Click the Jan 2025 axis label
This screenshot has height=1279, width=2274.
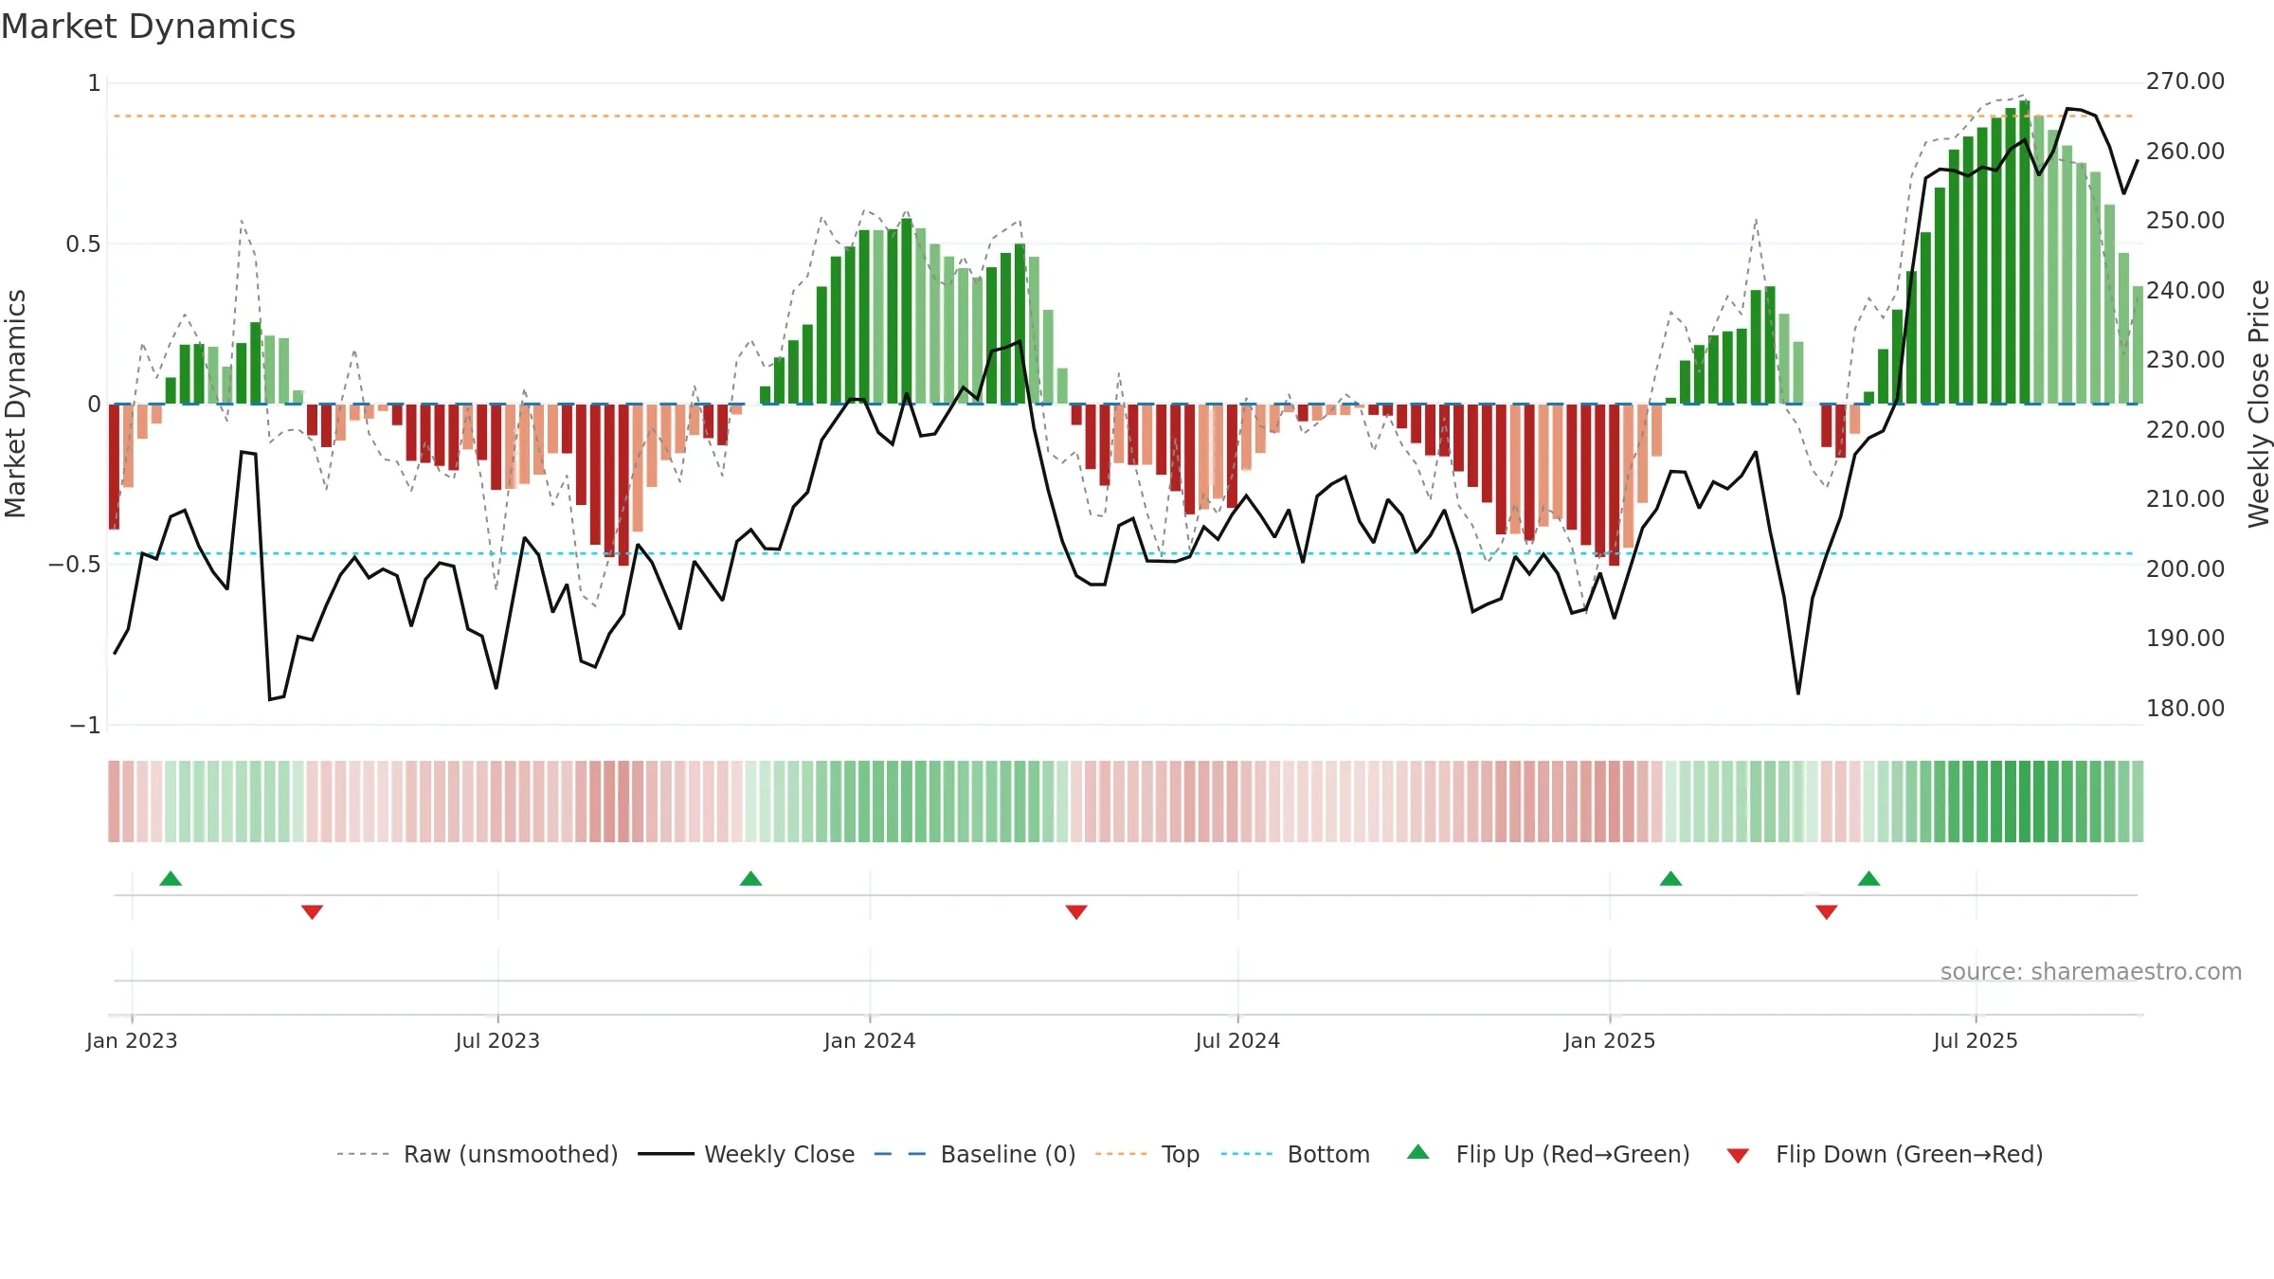[x=1610, y=1040]
